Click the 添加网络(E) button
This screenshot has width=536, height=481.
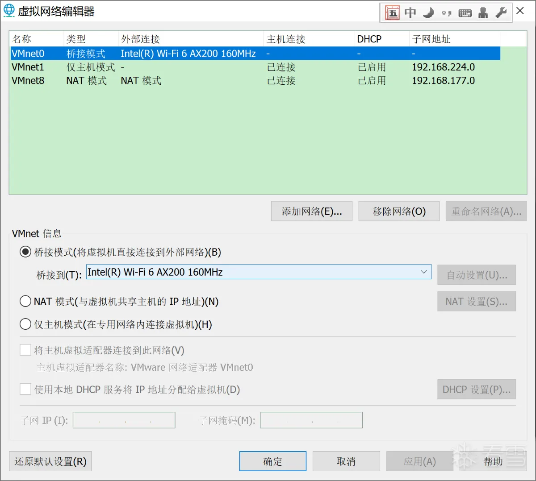[x=311, y=211]
